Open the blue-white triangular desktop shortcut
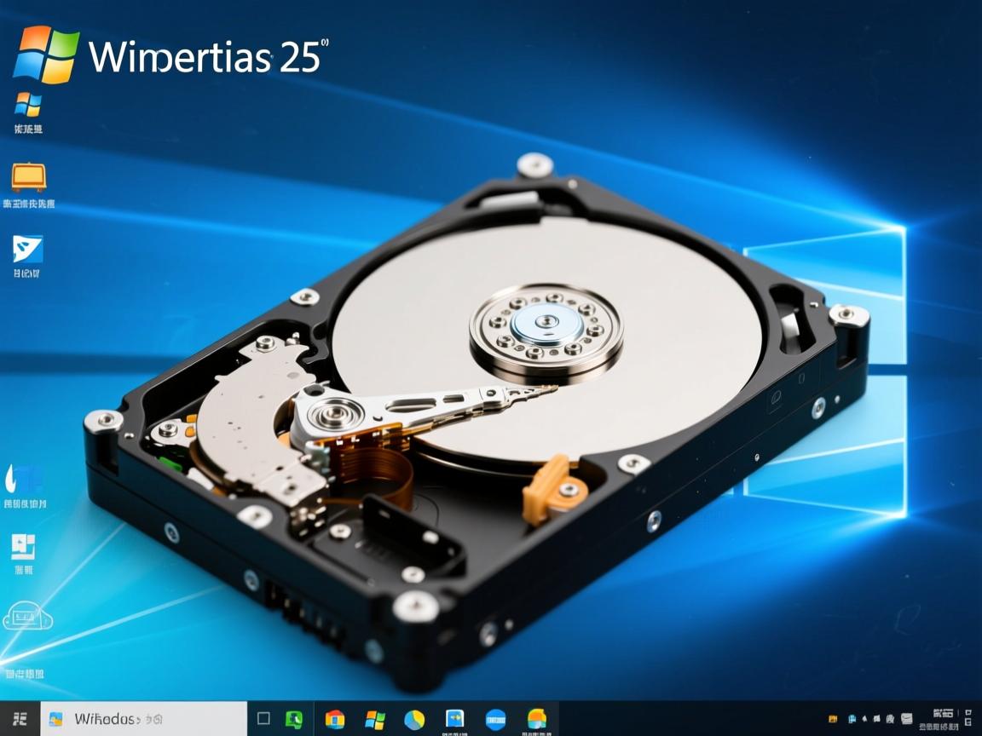 (x=28, y=249)
